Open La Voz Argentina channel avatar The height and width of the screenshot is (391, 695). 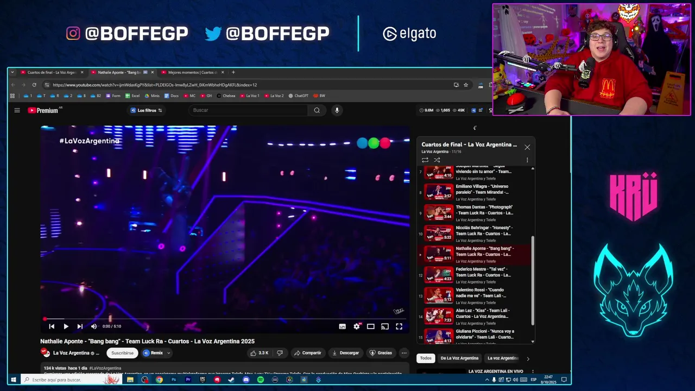(46, 353)
